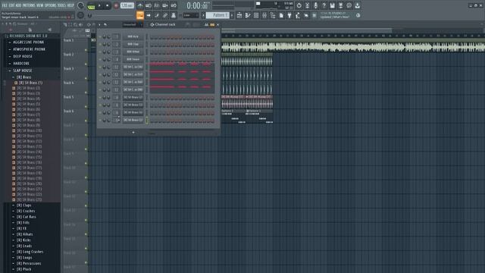The width and height of the screenshot is (485, 273).
Task: Click the last SH Brass channel button
Action: [133, 120]
